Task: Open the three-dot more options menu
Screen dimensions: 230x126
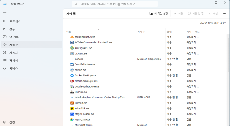Action: pyautogui.click(x=224, y=13)
